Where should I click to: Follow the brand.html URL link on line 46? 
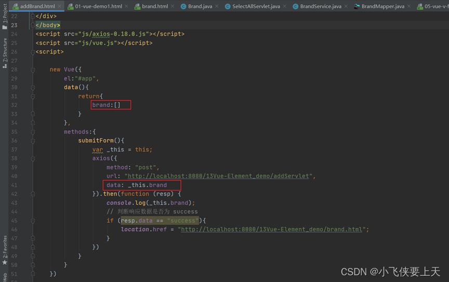[x=271, y=230]
